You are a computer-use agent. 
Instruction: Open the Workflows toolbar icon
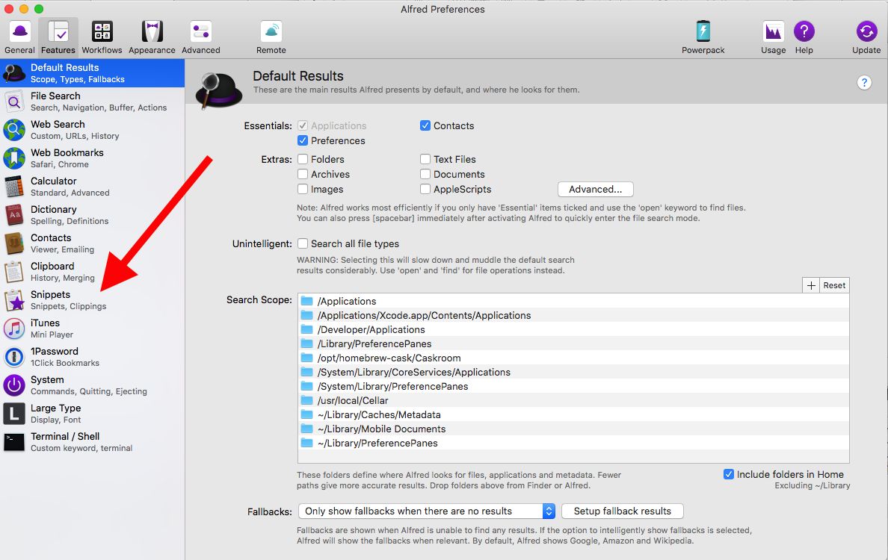pyautogui.click(x=102, y=31)
